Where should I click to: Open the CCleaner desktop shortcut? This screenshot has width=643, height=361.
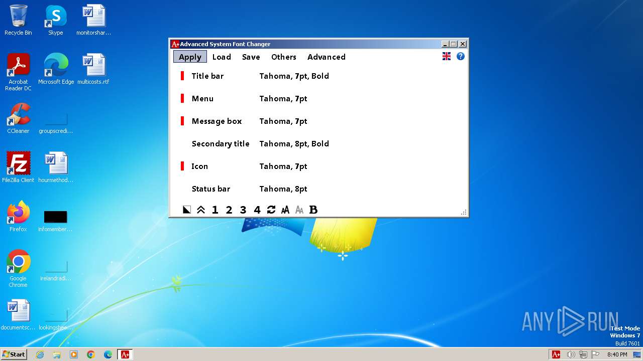click(18, 118)
